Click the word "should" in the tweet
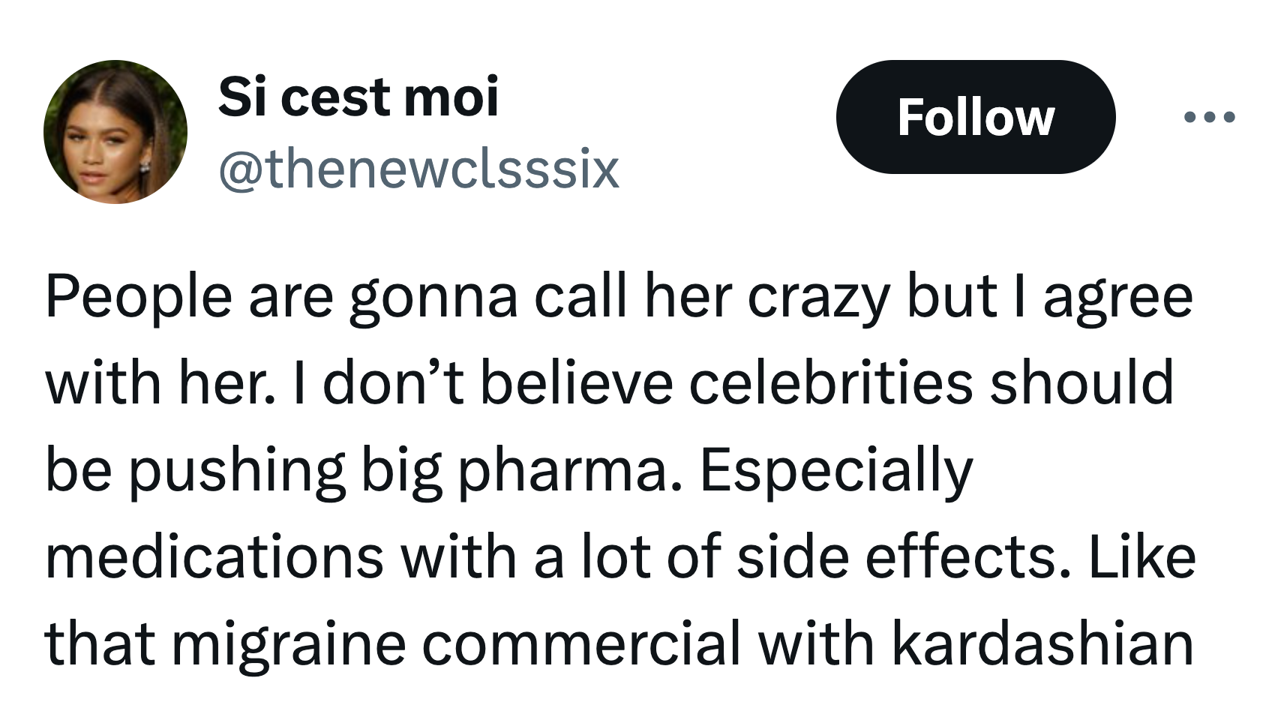Image resolution: width=1281 pixels, height=717 pixels. [x=1081, y=382]
